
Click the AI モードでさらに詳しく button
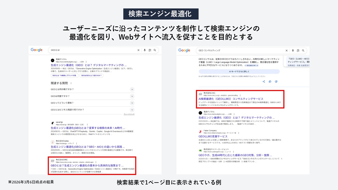239,72
